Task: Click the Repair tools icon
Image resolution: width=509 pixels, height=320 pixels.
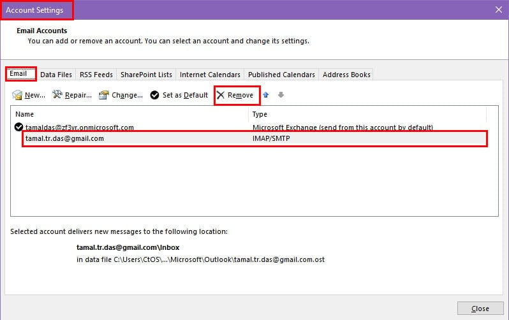Action: [57, 94]
